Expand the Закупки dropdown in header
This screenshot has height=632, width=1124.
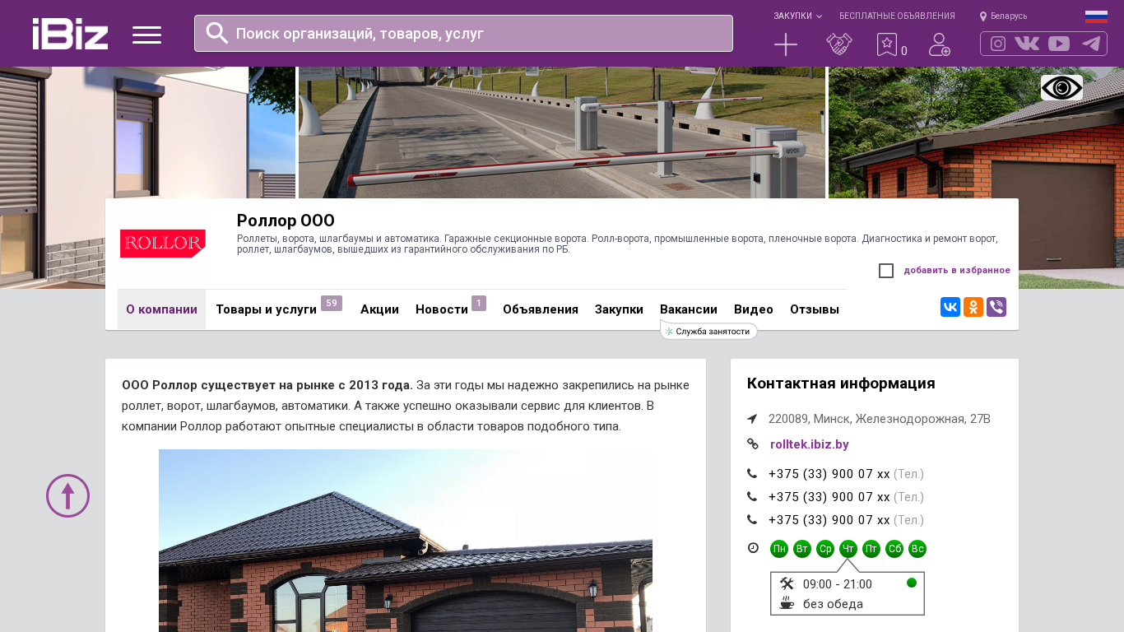point(797,16)
